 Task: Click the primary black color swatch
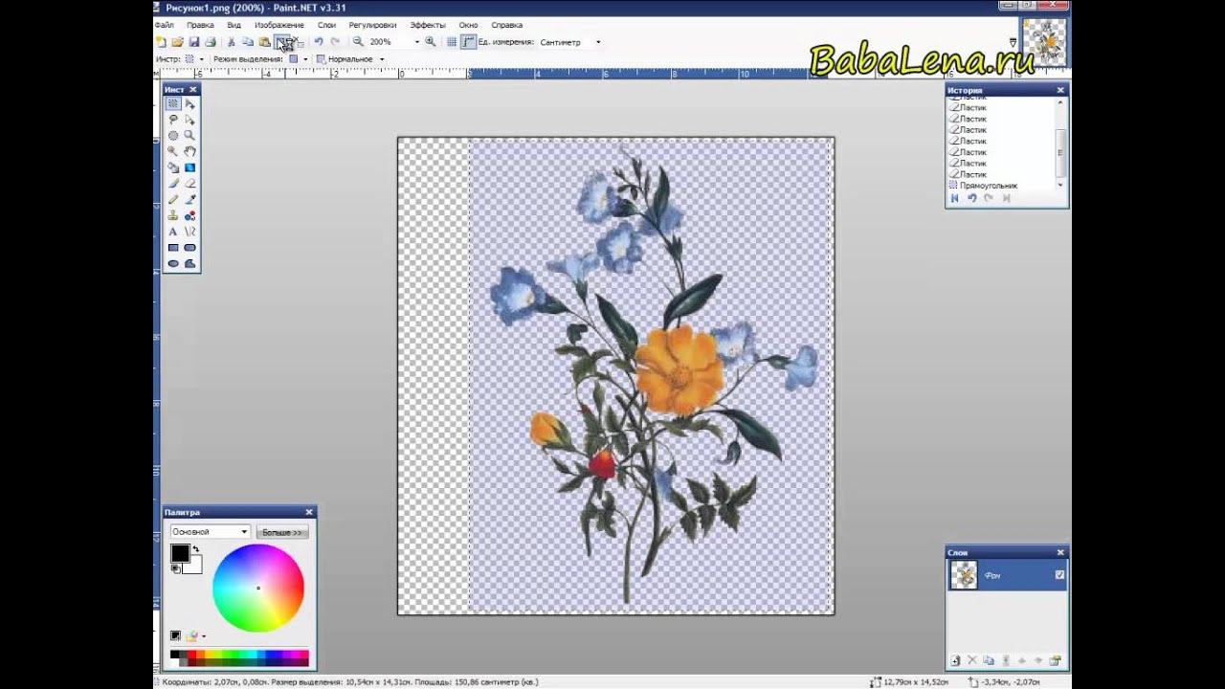[x=180, y=553]
